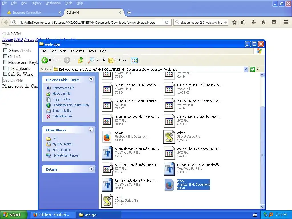Reload the page in Firefox
Viewport: 292px width, 219px height.
[x=167, y=22]
